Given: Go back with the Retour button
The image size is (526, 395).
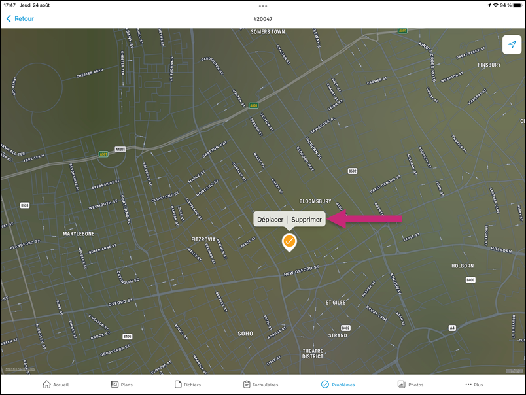Looking at the screenshot, I should click(x=20, y=19).
